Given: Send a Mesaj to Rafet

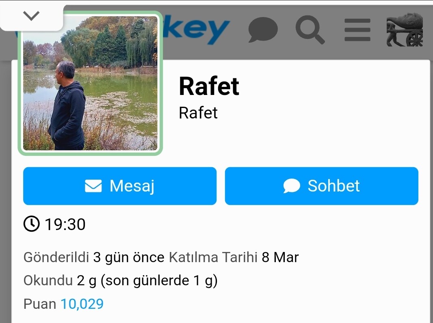Looking at the screenshot, I should [120, 186].
